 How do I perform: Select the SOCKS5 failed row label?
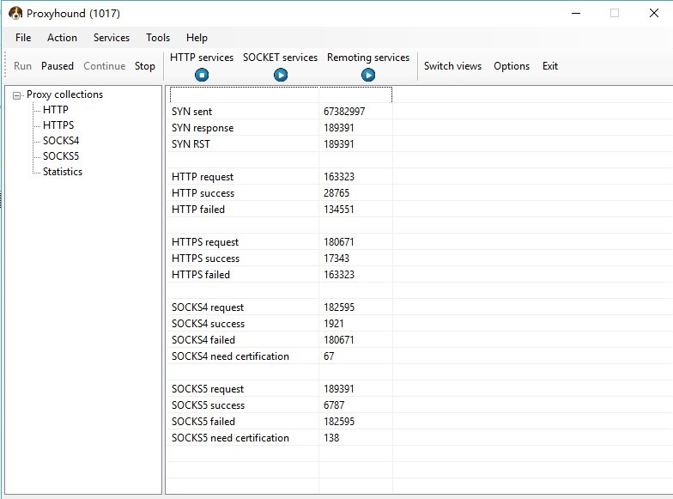(203, 422)
